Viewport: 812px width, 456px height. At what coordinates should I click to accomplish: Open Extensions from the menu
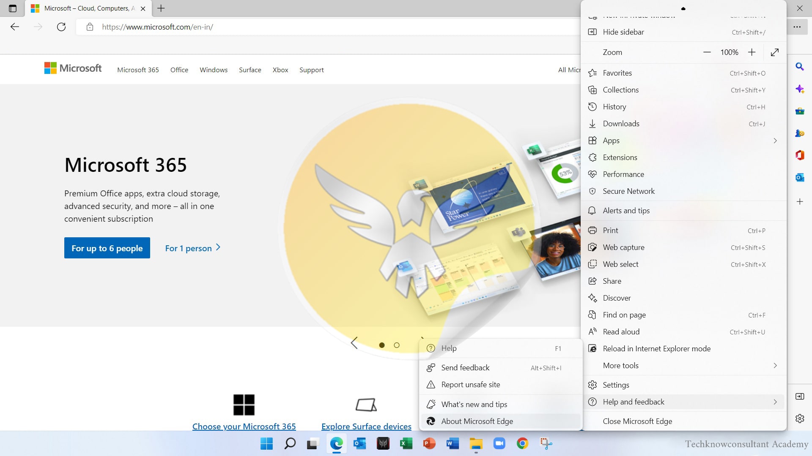(x=620, y=157)
